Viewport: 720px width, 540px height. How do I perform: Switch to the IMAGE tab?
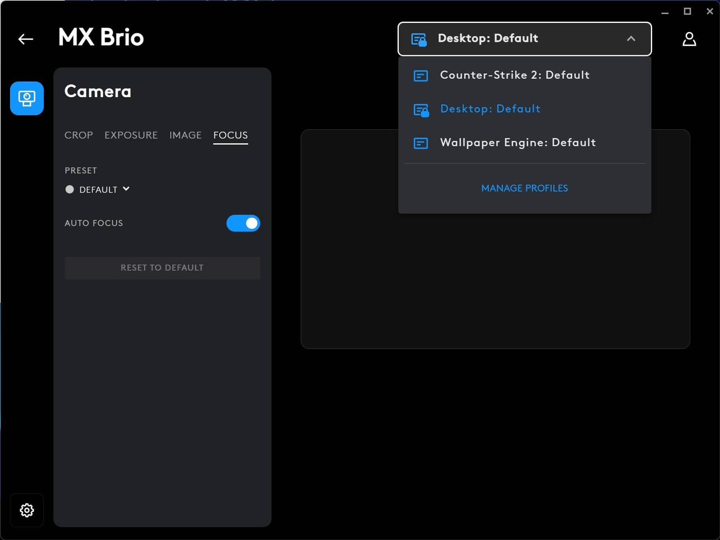186,135
